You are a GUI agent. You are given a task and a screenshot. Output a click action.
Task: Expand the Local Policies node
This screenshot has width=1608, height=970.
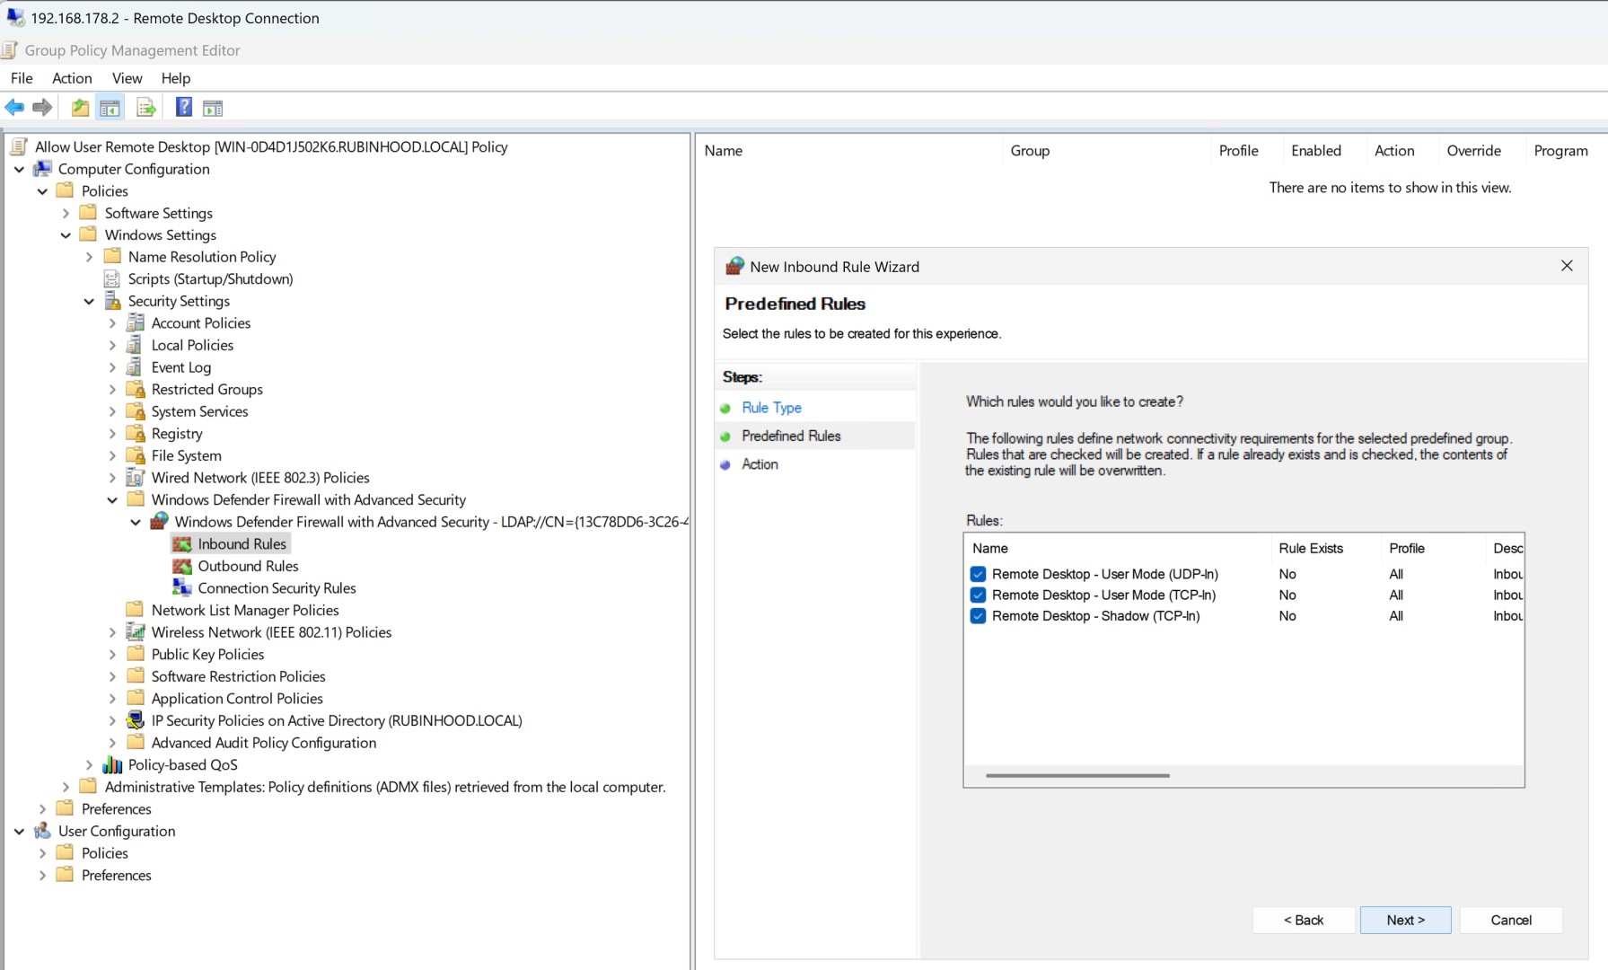(x=112, y=346)
